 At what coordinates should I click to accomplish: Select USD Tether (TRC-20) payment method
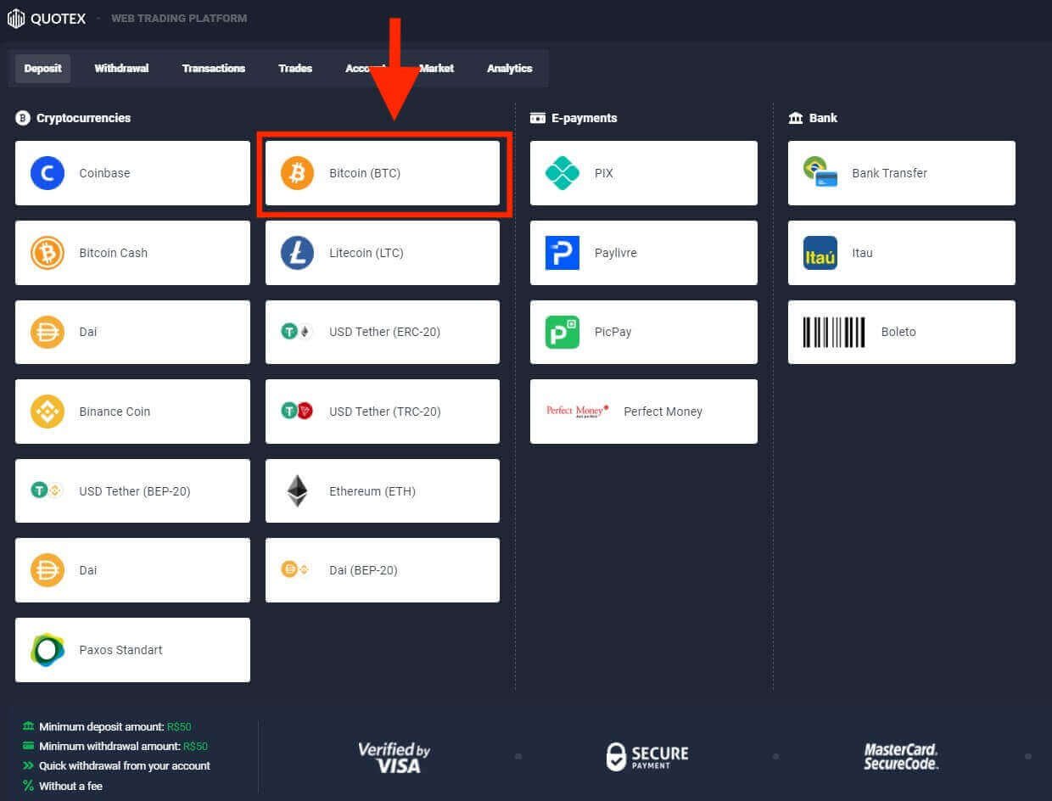[x=382, y=412]
